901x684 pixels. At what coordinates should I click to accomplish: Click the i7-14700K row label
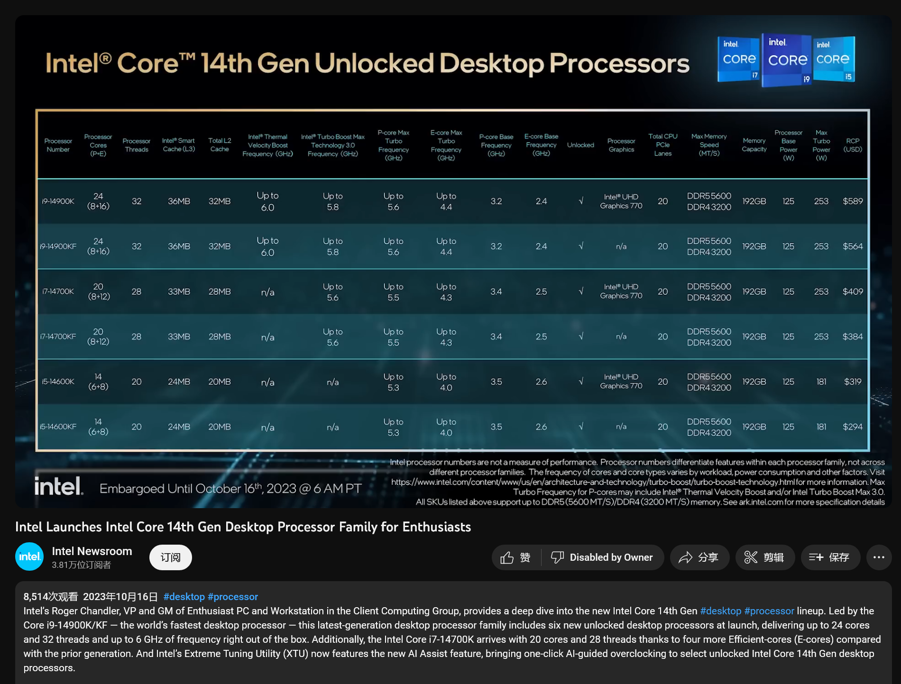click(x=58, y=292)
